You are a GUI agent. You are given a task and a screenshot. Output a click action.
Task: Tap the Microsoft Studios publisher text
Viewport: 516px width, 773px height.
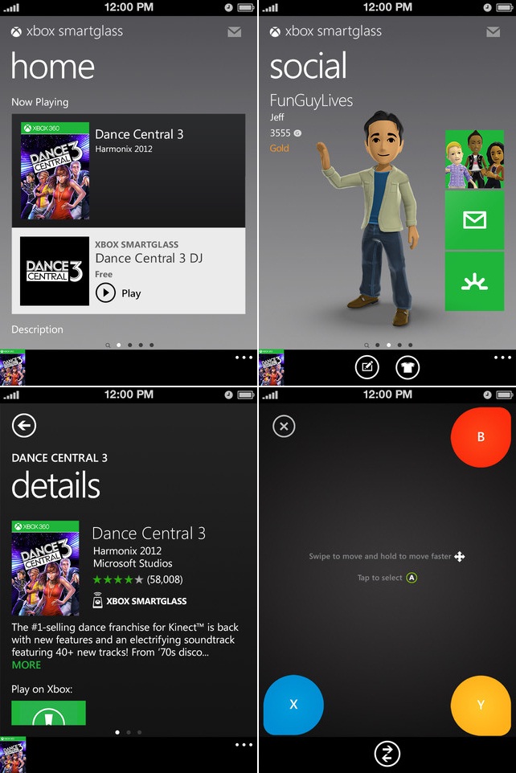[133, 563]
